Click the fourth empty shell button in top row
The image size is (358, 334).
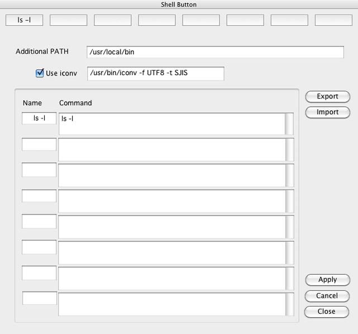pos(157,20)
